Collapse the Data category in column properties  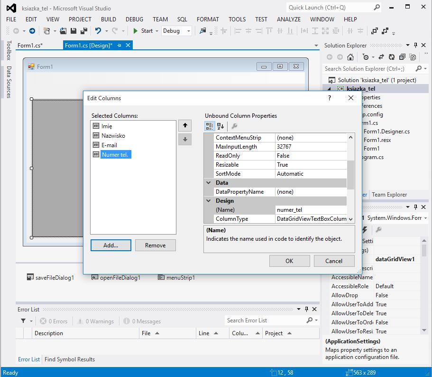pos(209,183)
